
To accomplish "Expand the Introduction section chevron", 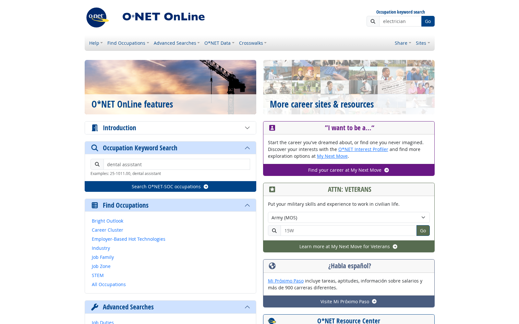I will coord(247,128).
